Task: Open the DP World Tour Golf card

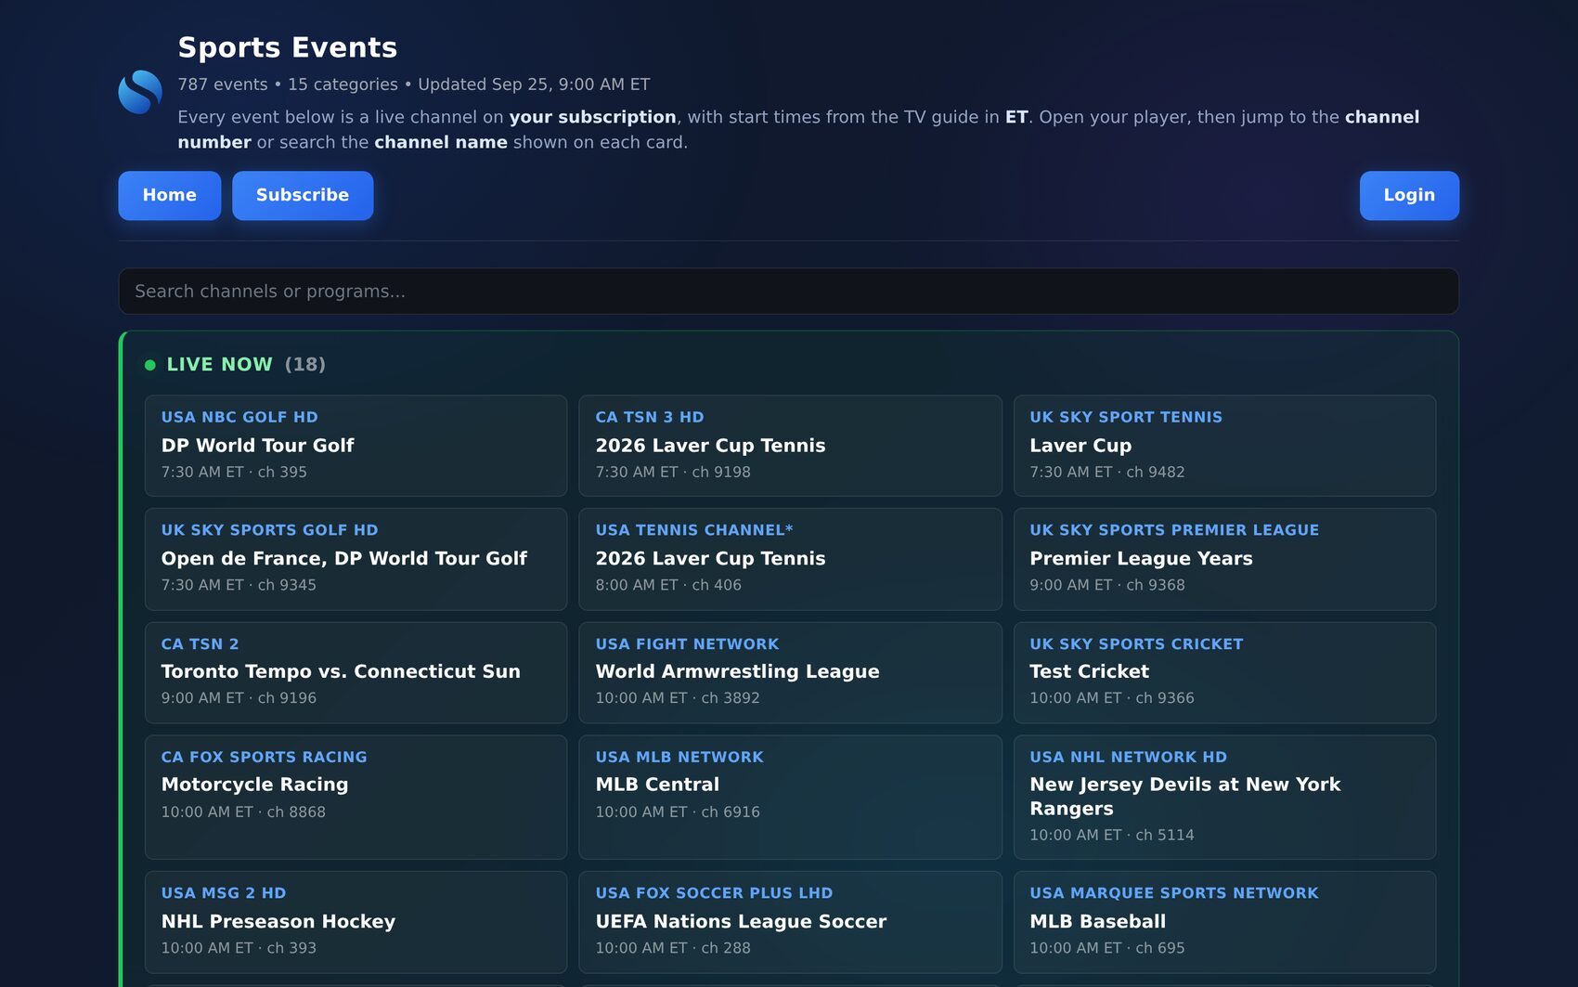Action: click(x=356, y=446)
